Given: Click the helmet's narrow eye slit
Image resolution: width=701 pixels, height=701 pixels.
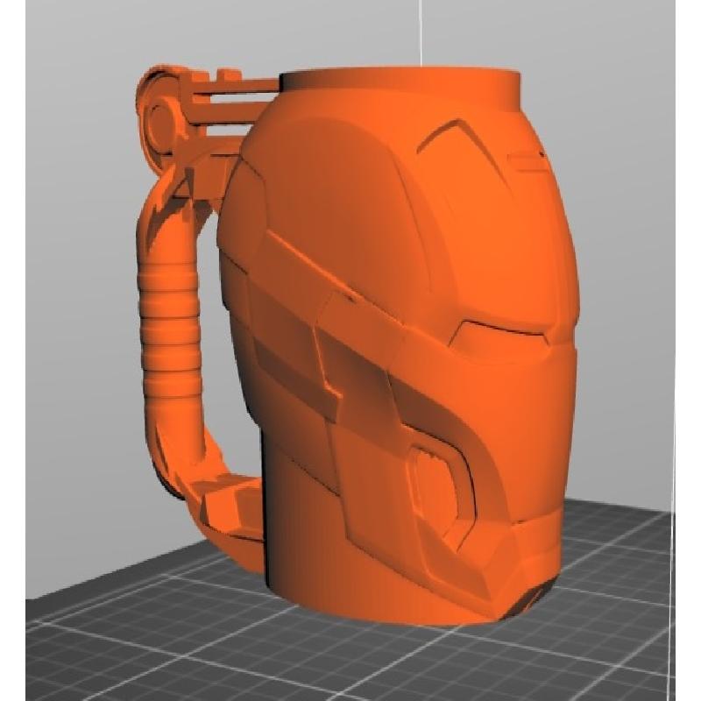Looking at the screenshot, I should (501, 333).
